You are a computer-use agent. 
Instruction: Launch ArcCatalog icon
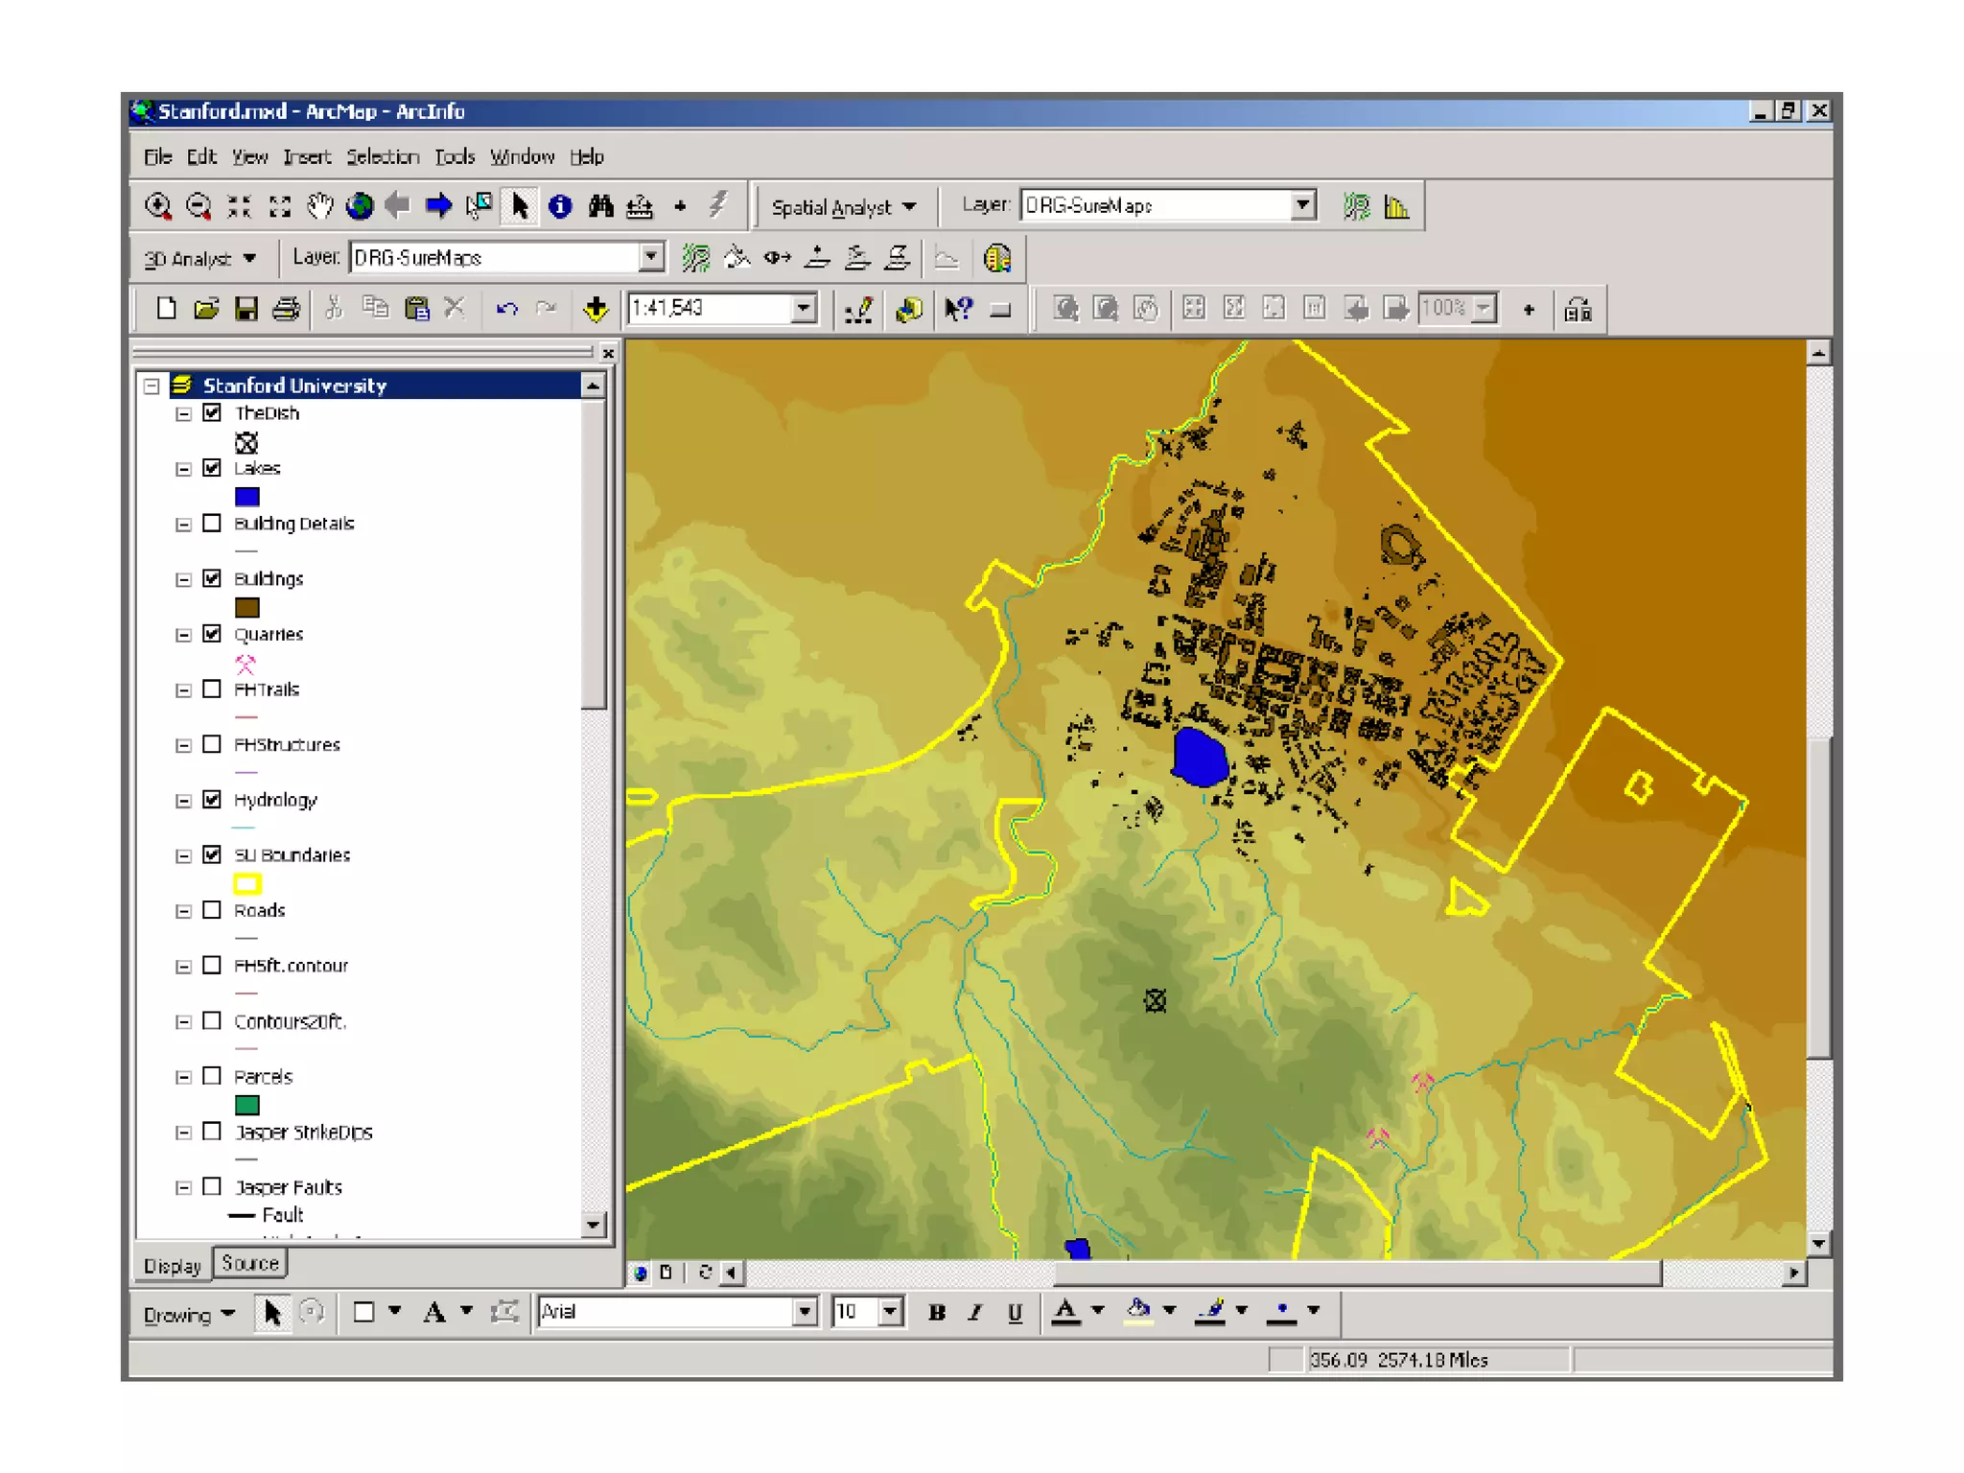(x=908, y=309)
